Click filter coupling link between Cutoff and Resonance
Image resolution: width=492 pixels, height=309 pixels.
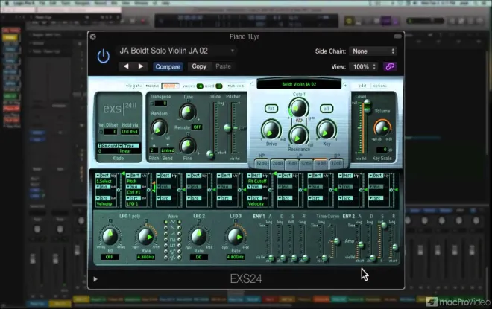click(x=299, y=121)
